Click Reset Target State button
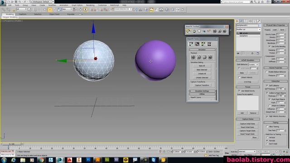Image resolution: width=290 pixels, height=163 pixels. pos(247,134)
